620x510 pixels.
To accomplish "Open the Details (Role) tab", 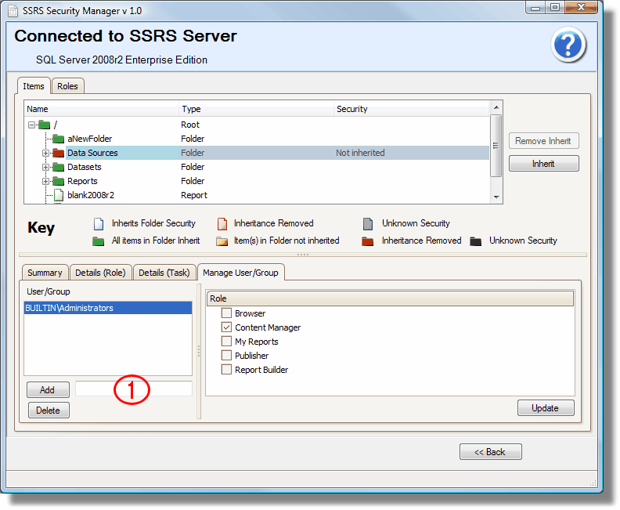I will click(100, 273).
